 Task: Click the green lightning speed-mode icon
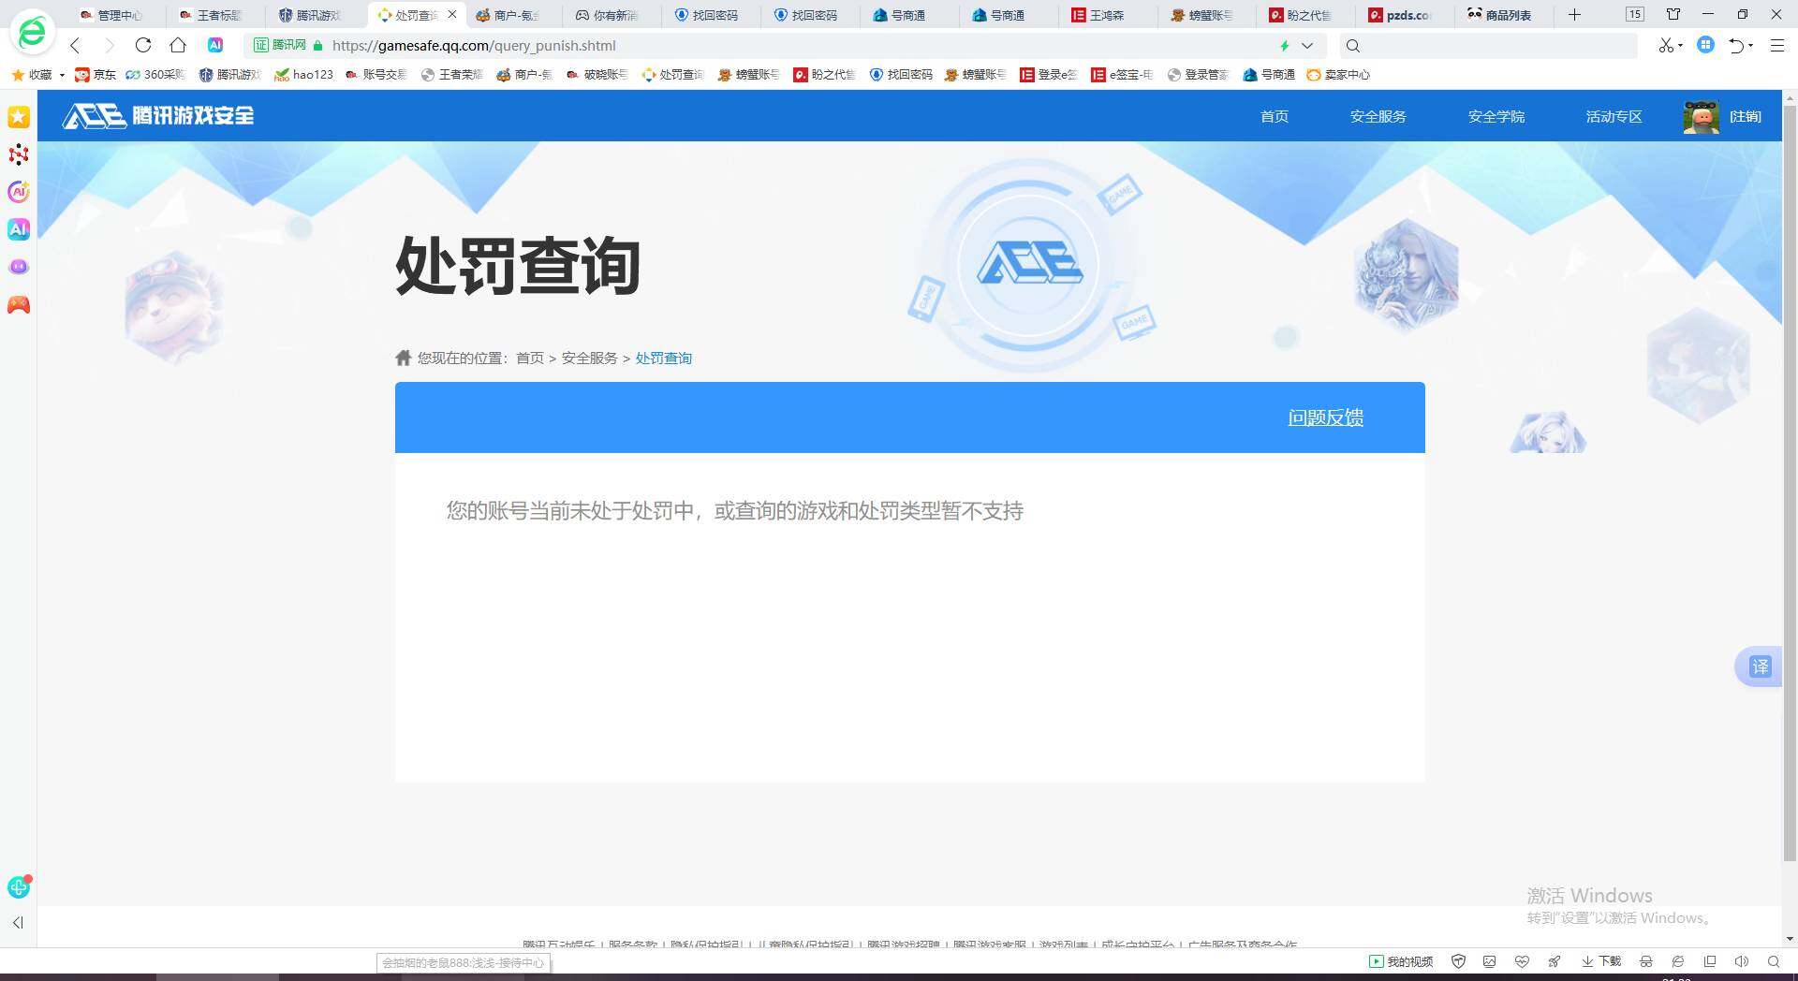(x=1285, y=45)
